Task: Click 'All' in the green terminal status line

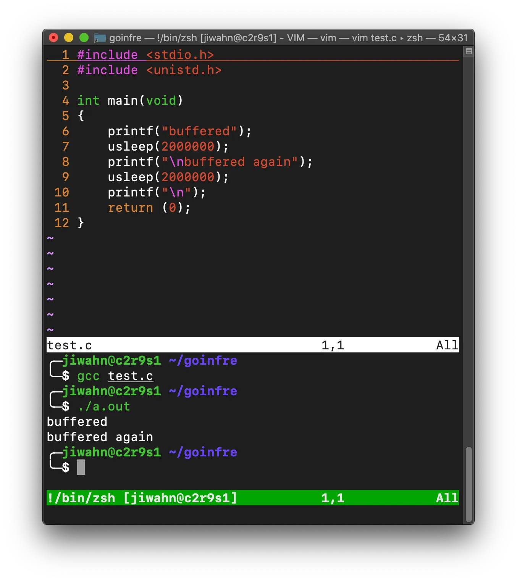Action: (447, 498)
